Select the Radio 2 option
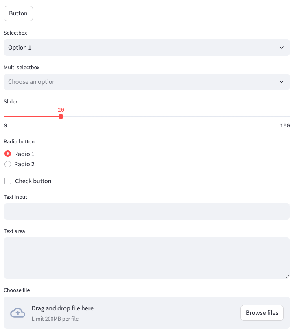The width and height of the screenshot is (295, 334). click(x=7, y=164)
